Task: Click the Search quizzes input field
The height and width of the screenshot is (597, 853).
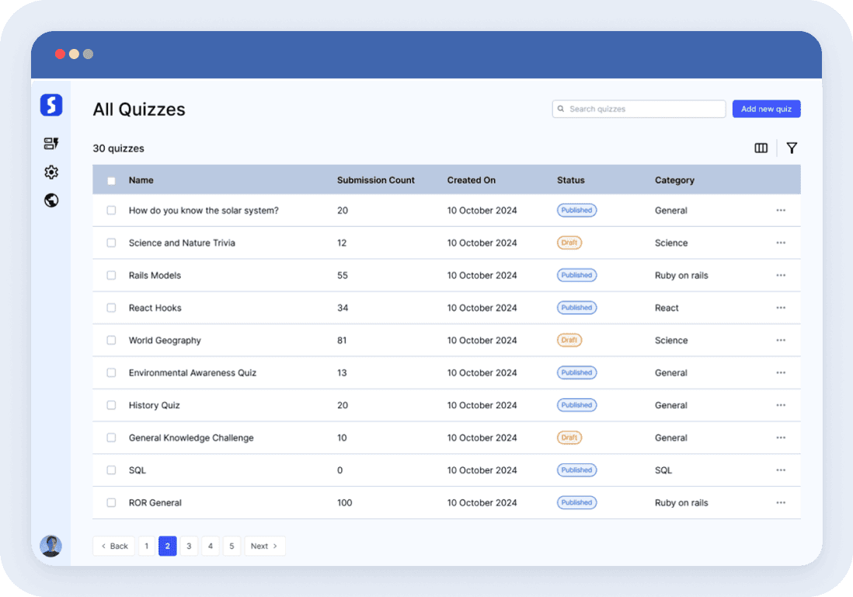Action: coord(645,109)
